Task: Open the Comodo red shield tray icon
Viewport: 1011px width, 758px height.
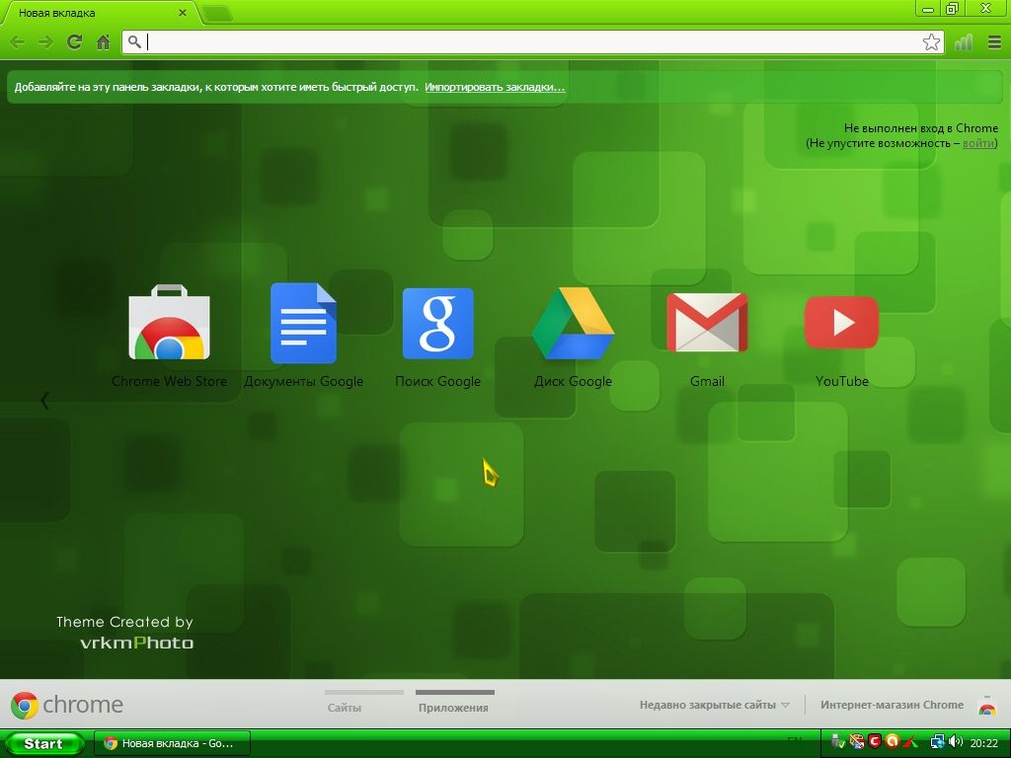Action: tap(875, 742)
